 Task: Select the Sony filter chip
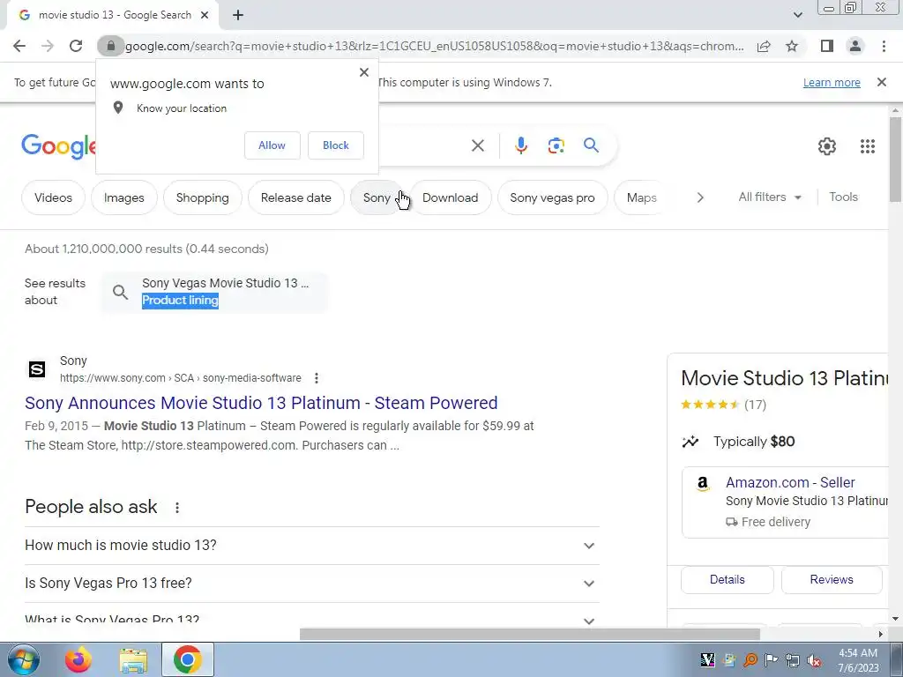377,197
